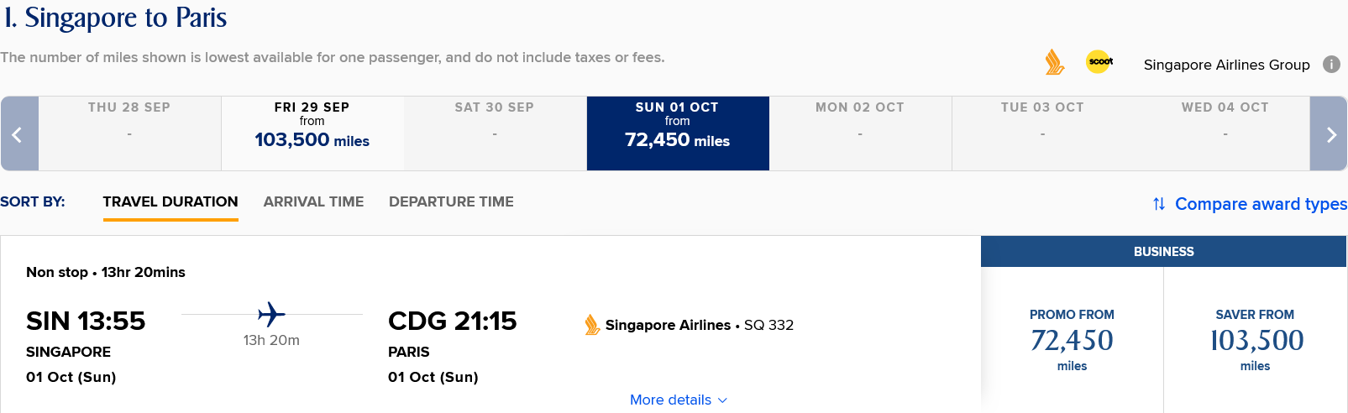Select Sun 01 Oct date tab
The image size is (1348, 413).
coord(678,133)
